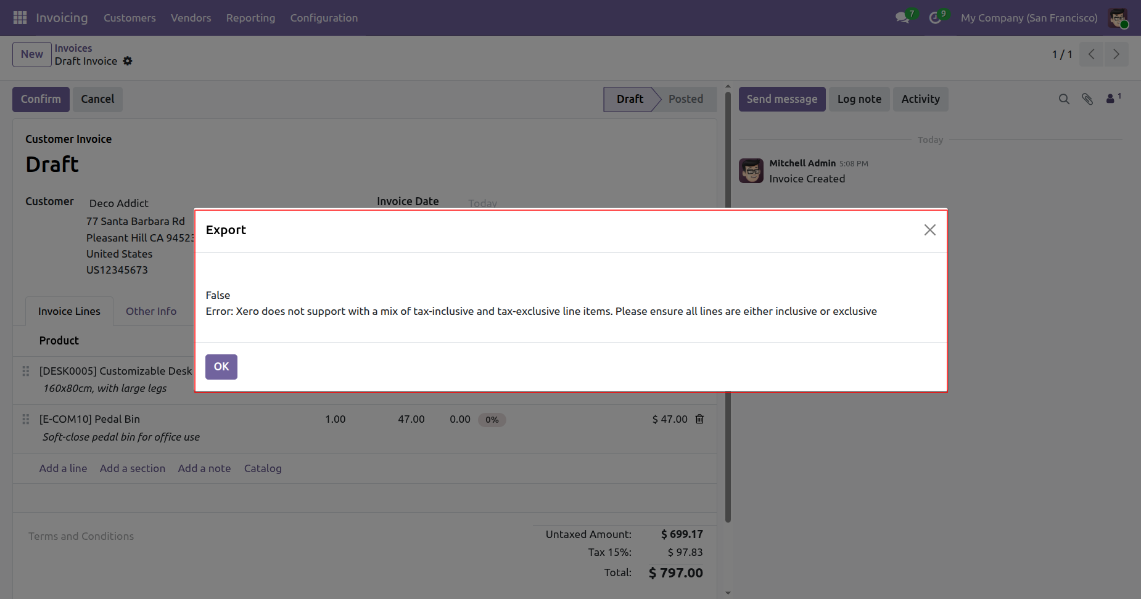Switch to the Other Info tab
The image size is (1141, 599).
pyautogui.click(x=151, y=311)
